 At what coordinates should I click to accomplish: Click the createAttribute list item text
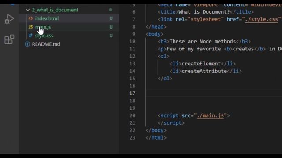point(204,71)
